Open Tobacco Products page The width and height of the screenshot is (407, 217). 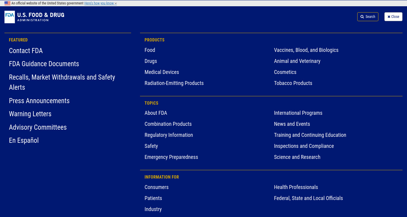[x=293, y=83]
